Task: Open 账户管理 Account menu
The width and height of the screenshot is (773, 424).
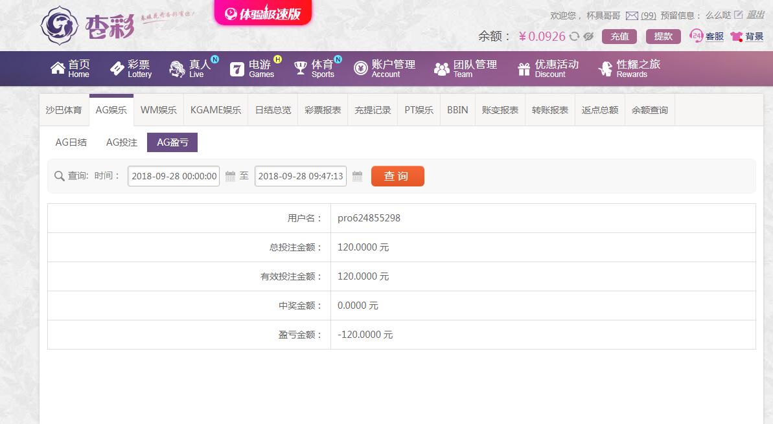Action: [x=384, y=69]
